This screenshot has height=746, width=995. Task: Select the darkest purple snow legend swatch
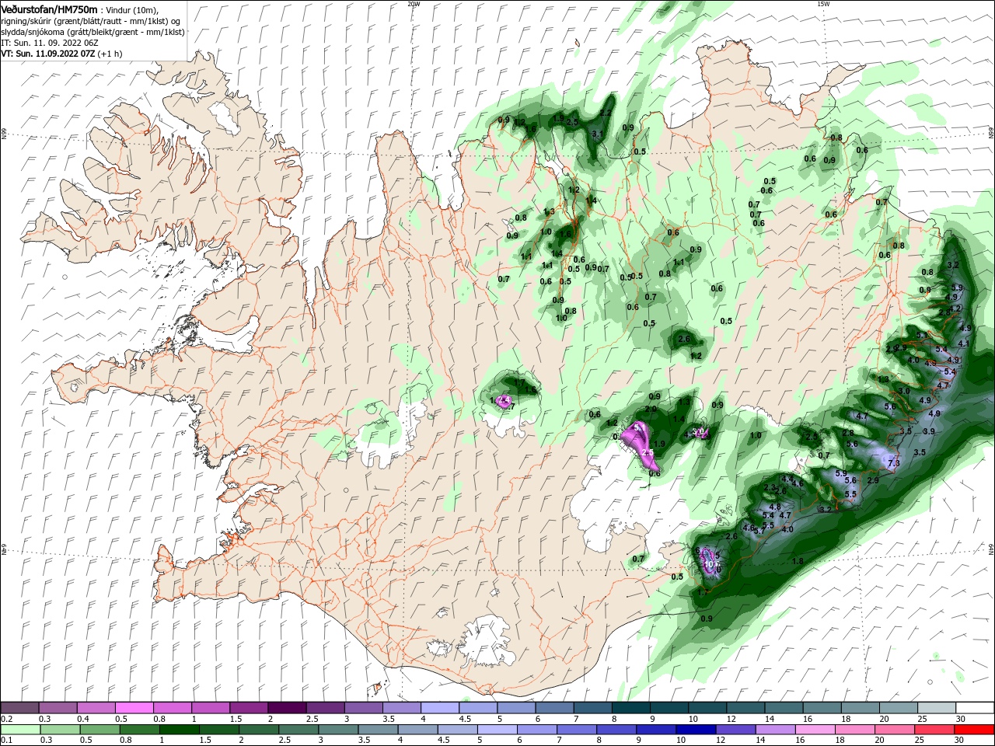pyautogui.click(x=287, y=708)
